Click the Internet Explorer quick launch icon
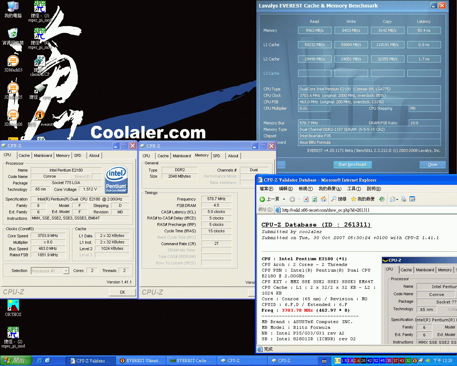 pyautogui.click(x=40, y=361)
